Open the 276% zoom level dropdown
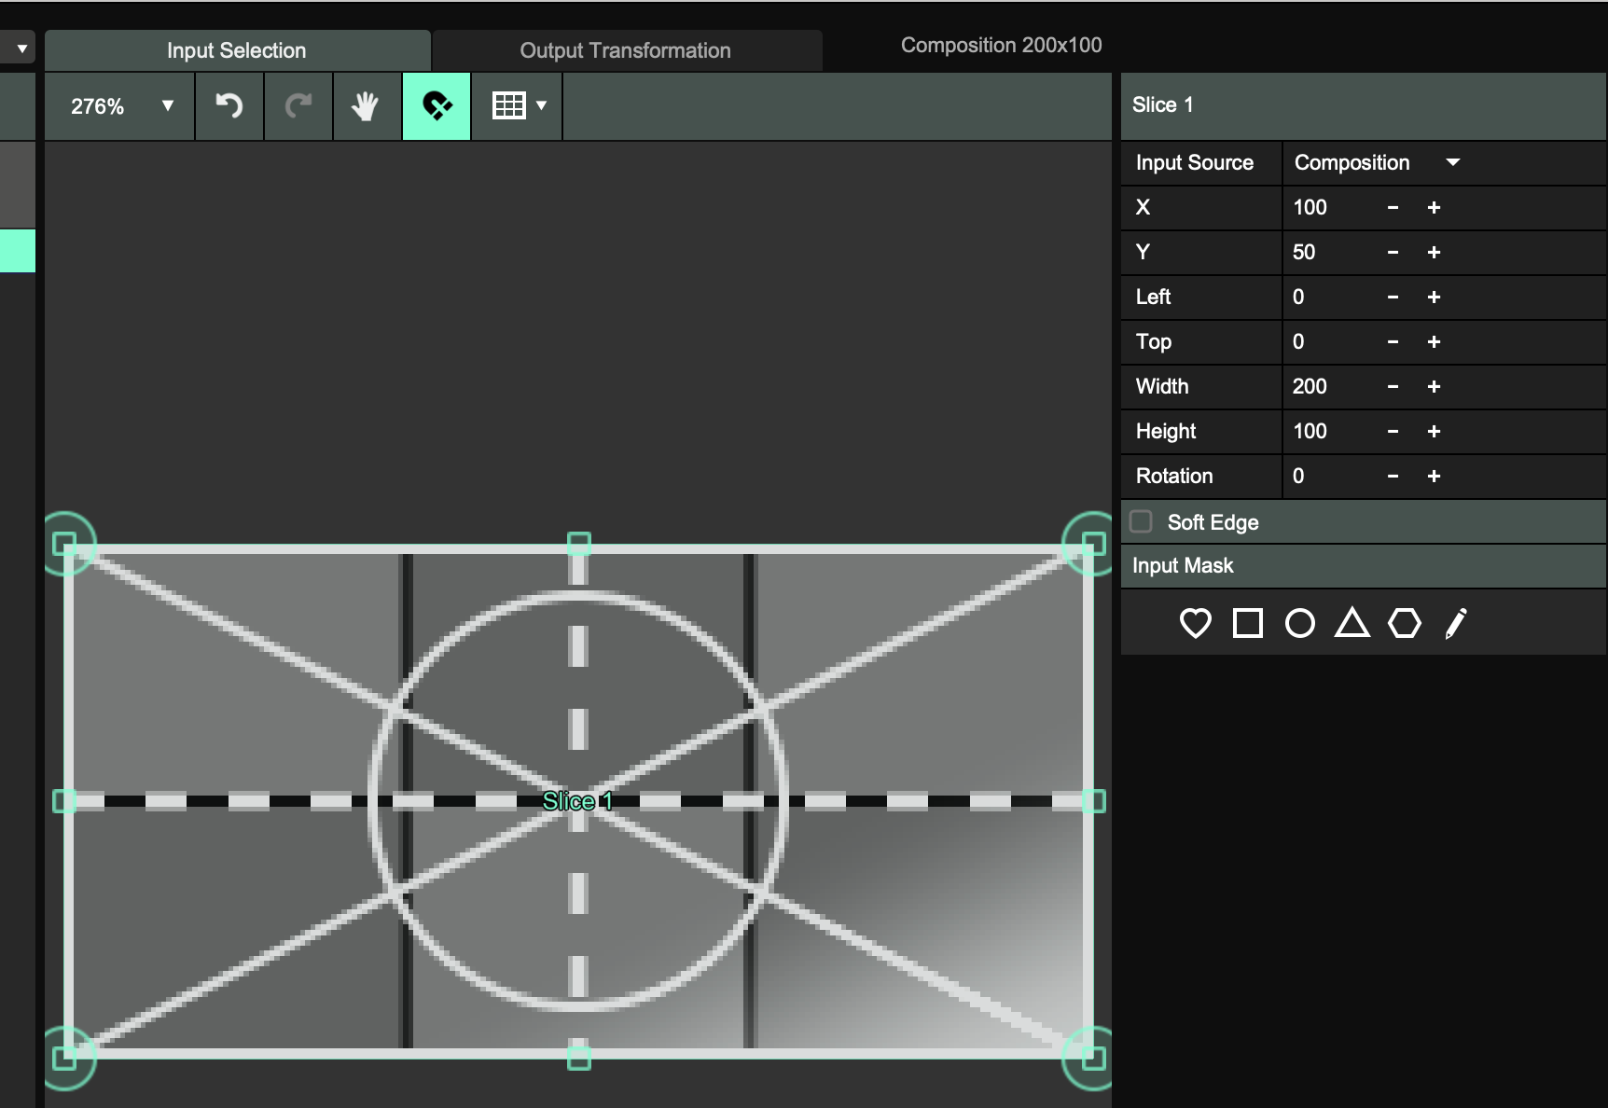This screenshot has width=1608, height=1108. click(120, 106)
